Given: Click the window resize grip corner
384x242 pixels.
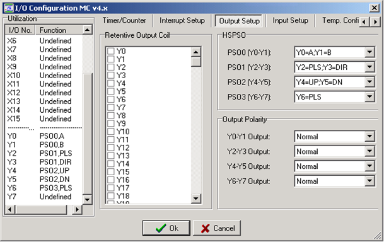Looking at the screenshot, I should coord(378,236).
